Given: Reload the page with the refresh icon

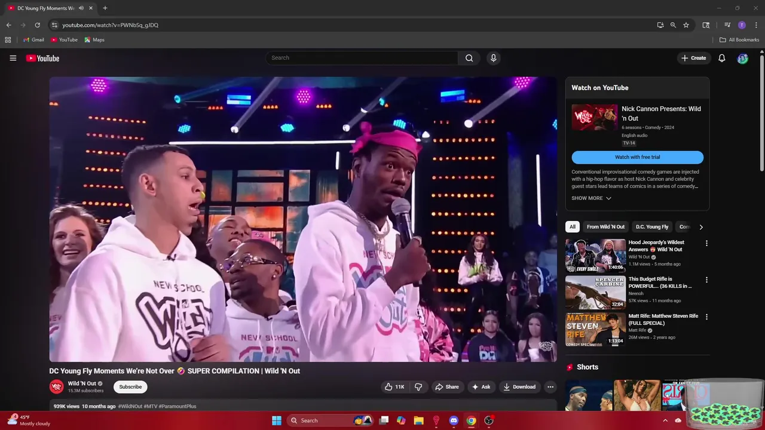Looking at the screenshot, I should tap(37, 25).
